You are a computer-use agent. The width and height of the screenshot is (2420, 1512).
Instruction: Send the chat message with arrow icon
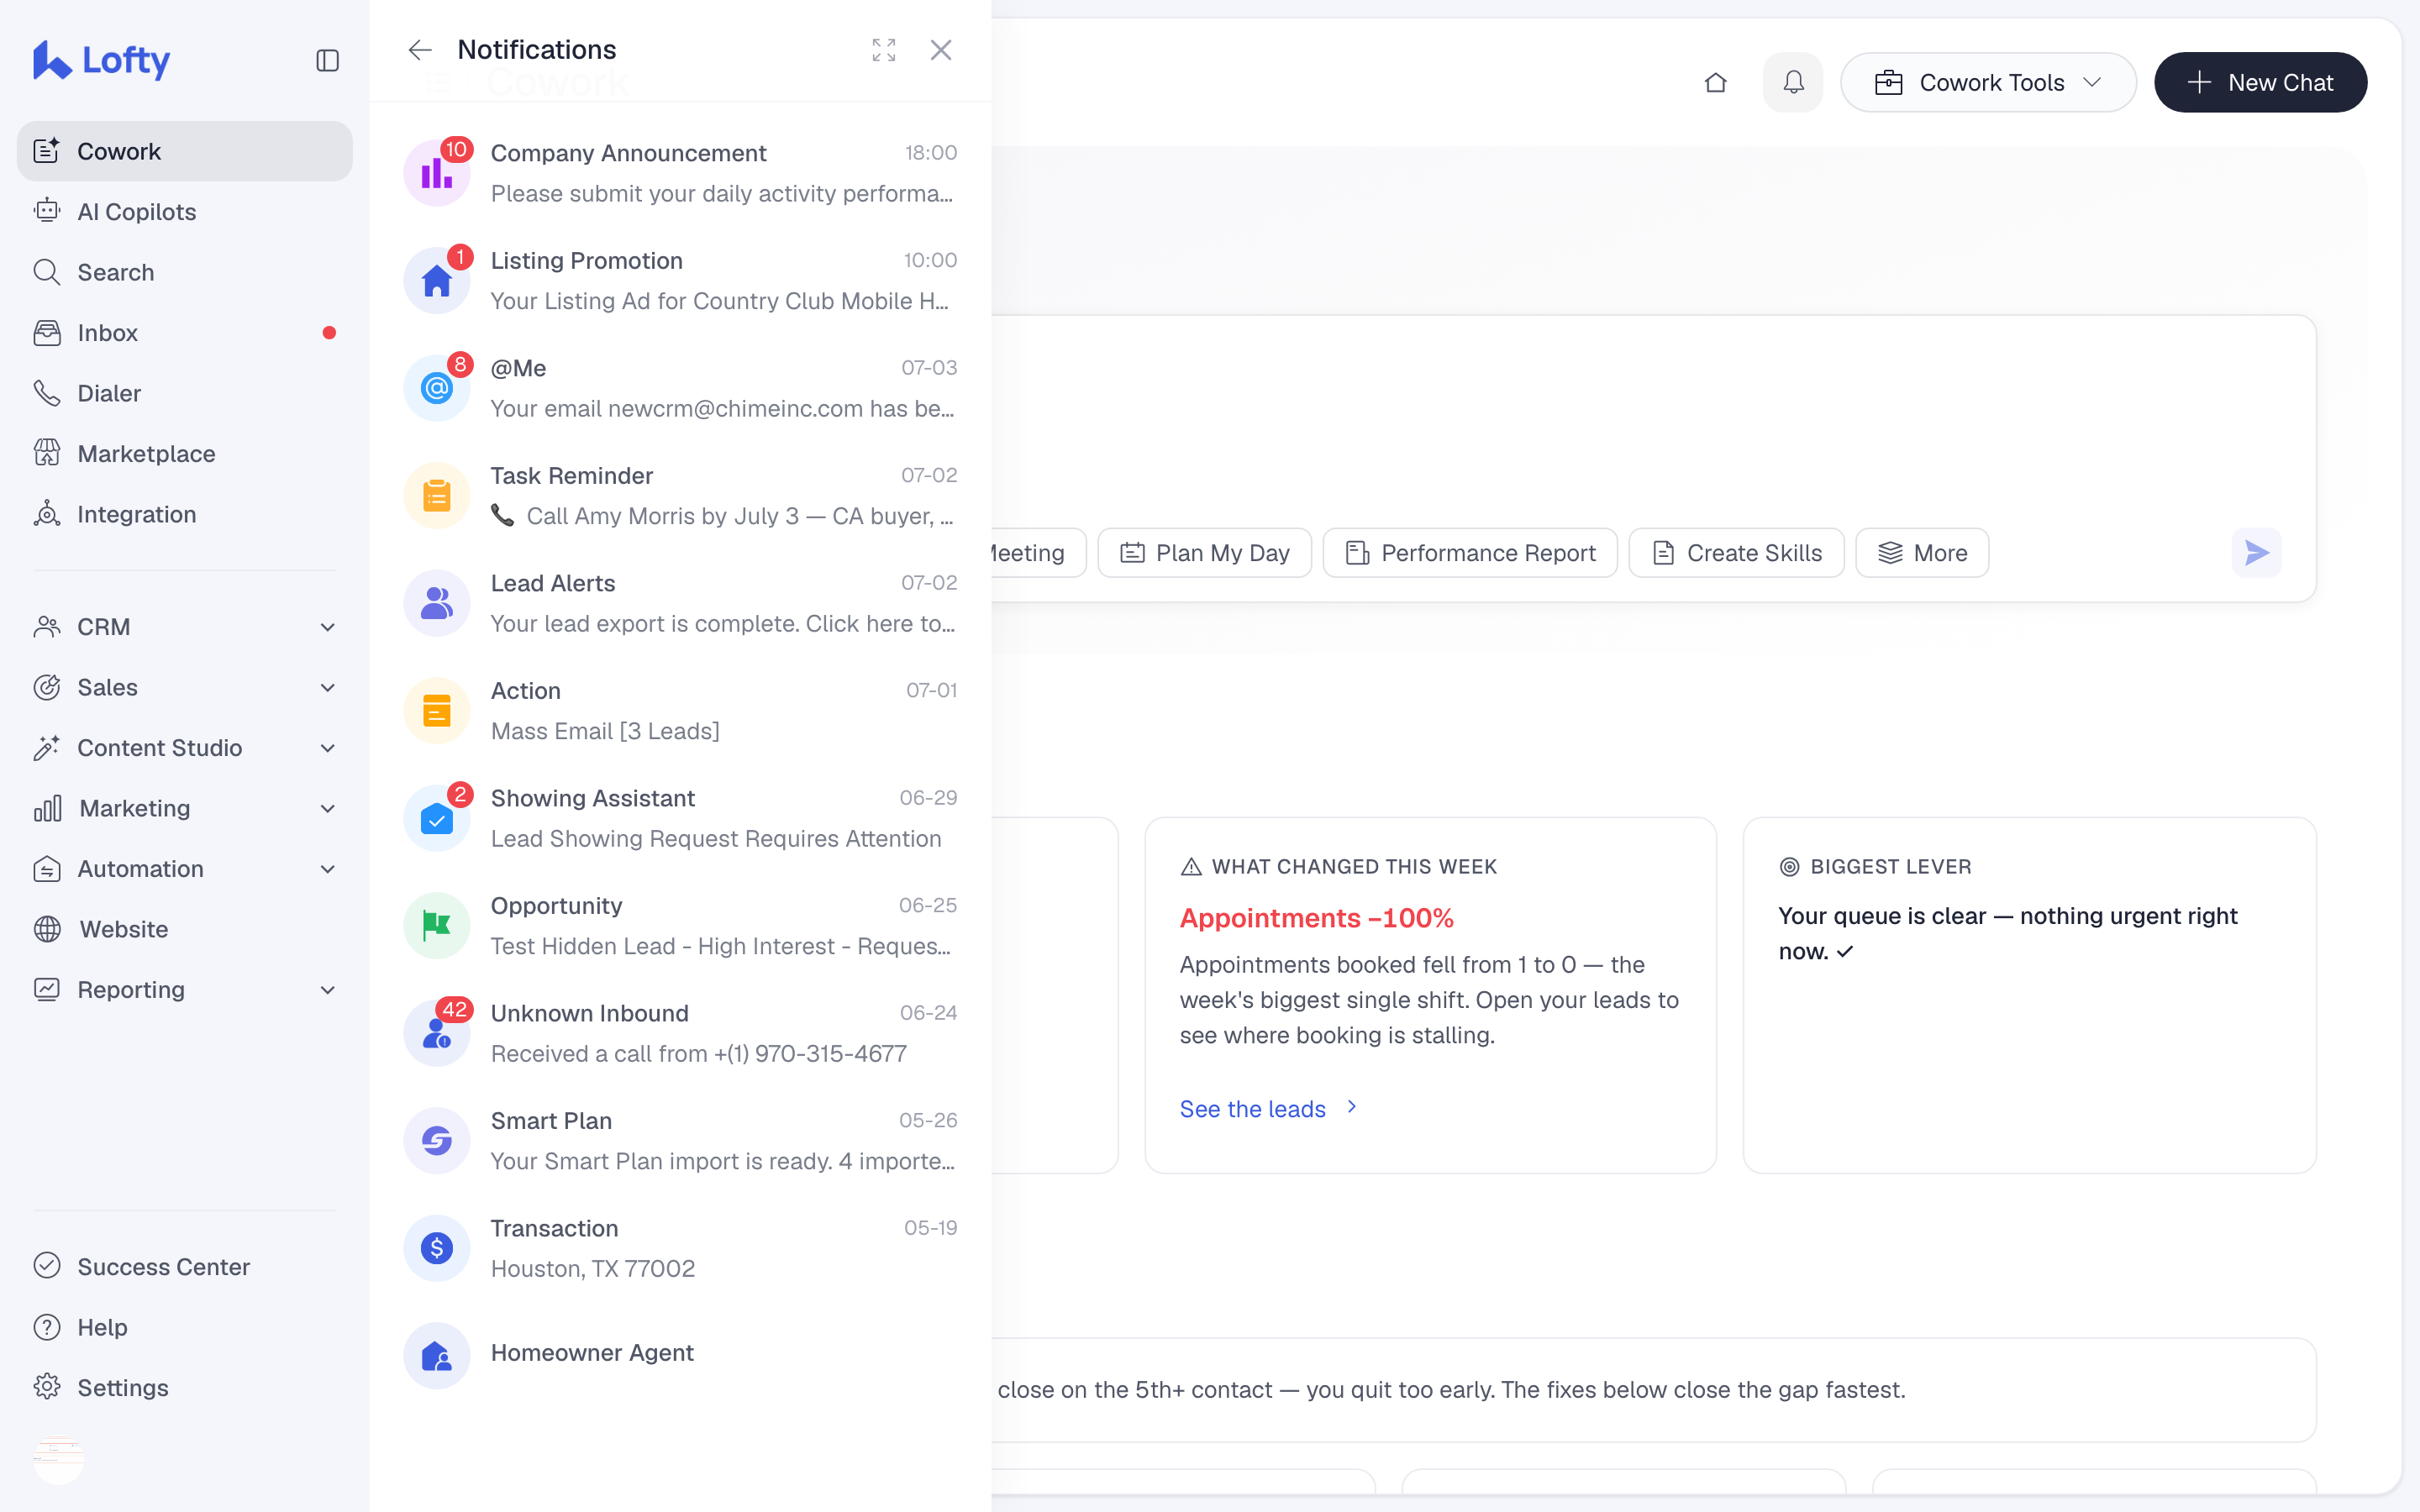click(x=2256, y=553)
